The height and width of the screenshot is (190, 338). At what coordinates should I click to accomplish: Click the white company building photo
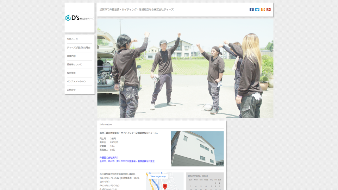pyautogui.click(x=197, y=148)
